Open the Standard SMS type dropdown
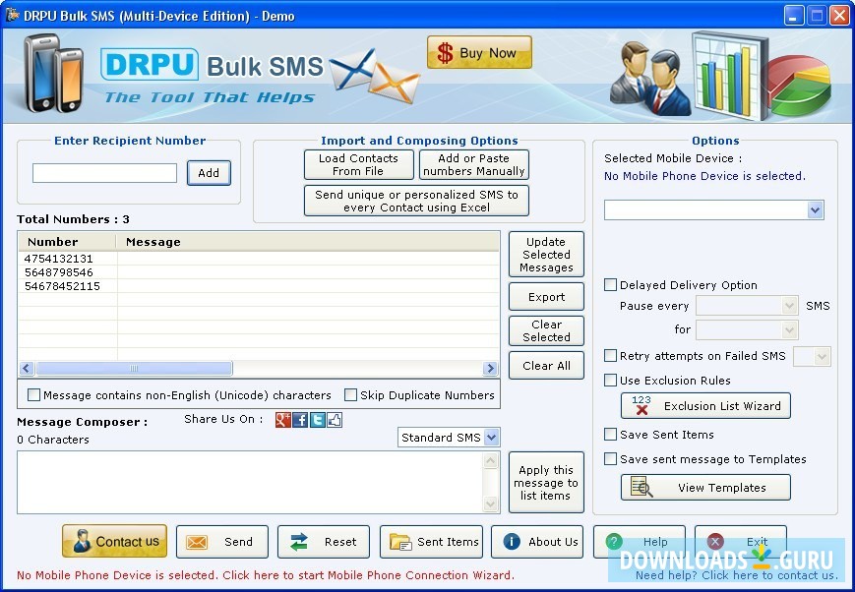This screenshot has width=855, height=592. [x=449, y=438]
